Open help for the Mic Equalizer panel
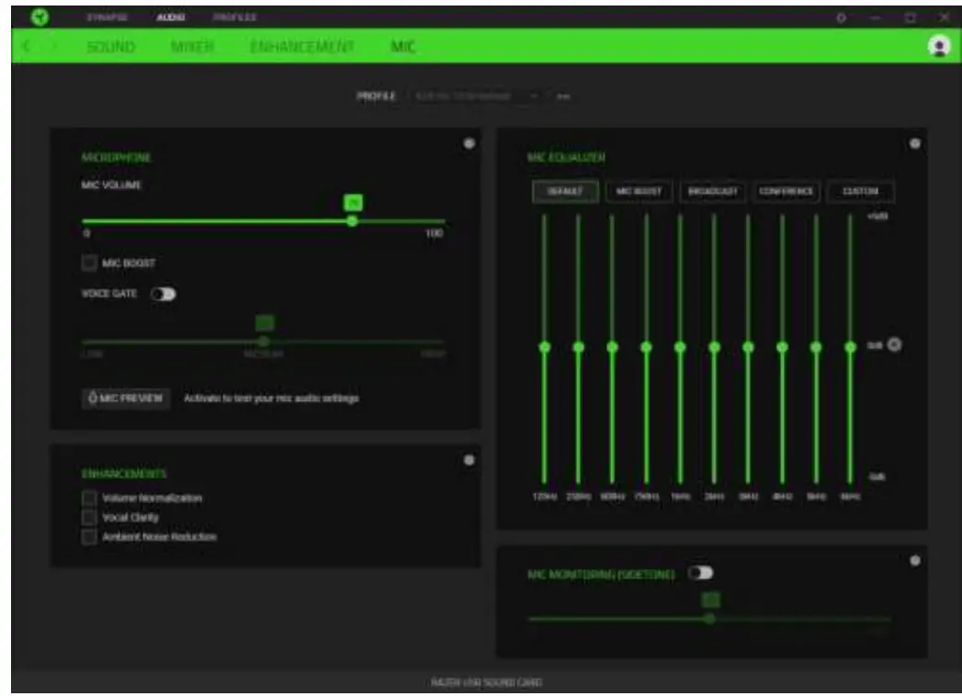Image resolution: width=962 pixels, height=696 pixels. (x=915, y=143)
